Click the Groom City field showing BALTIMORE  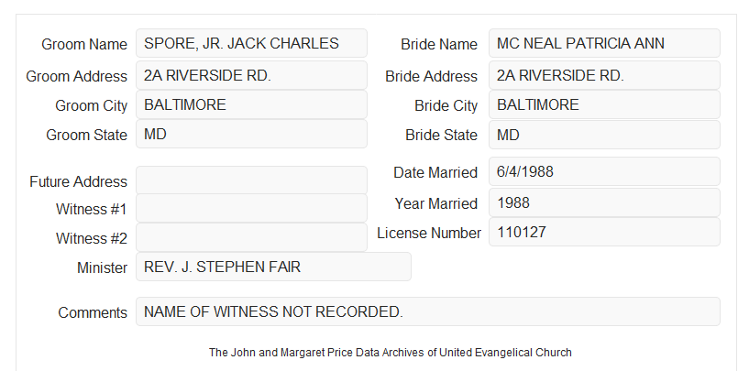click(251, 104)
